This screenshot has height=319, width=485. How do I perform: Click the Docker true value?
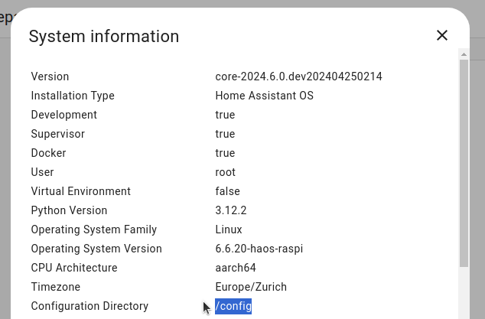(x=225, y=153)
